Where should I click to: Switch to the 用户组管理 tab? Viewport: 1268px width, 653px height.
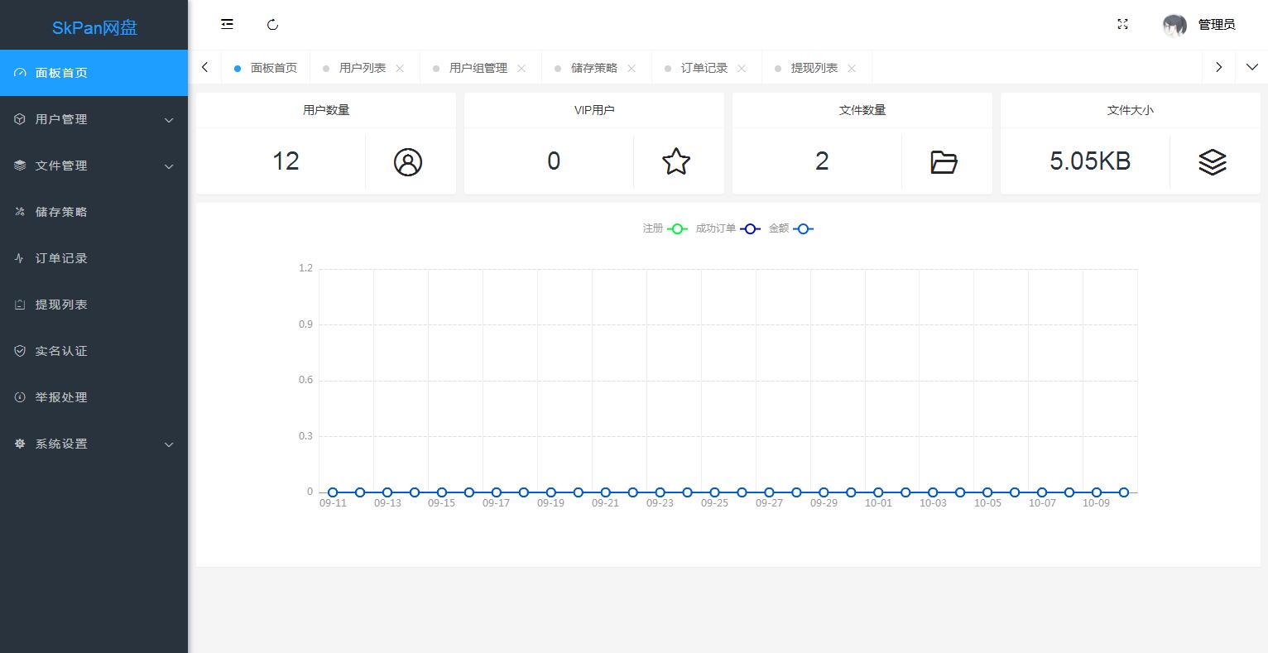(478, 68)
